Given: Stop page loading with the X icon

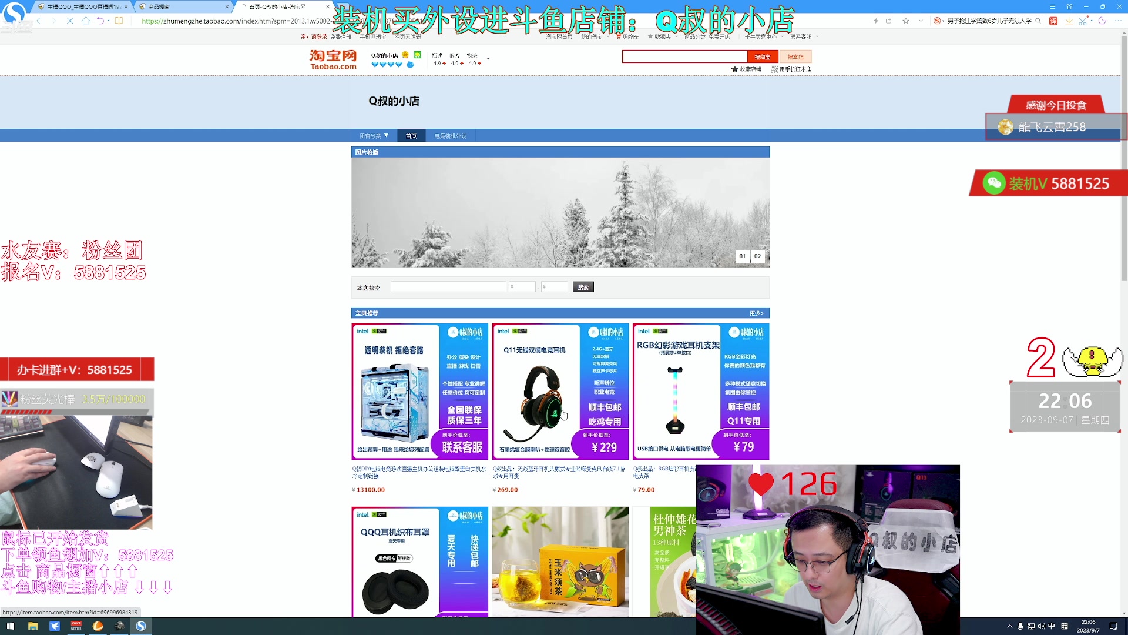Looking at the screenshot, I should pos(69,21).
